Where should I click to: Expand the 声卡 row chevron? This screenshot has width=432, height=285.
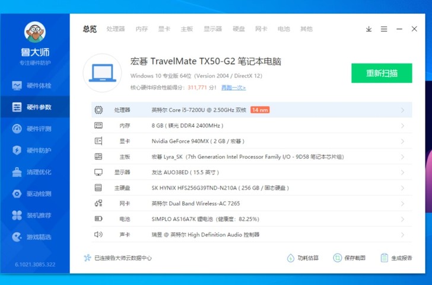coord(402,235)
